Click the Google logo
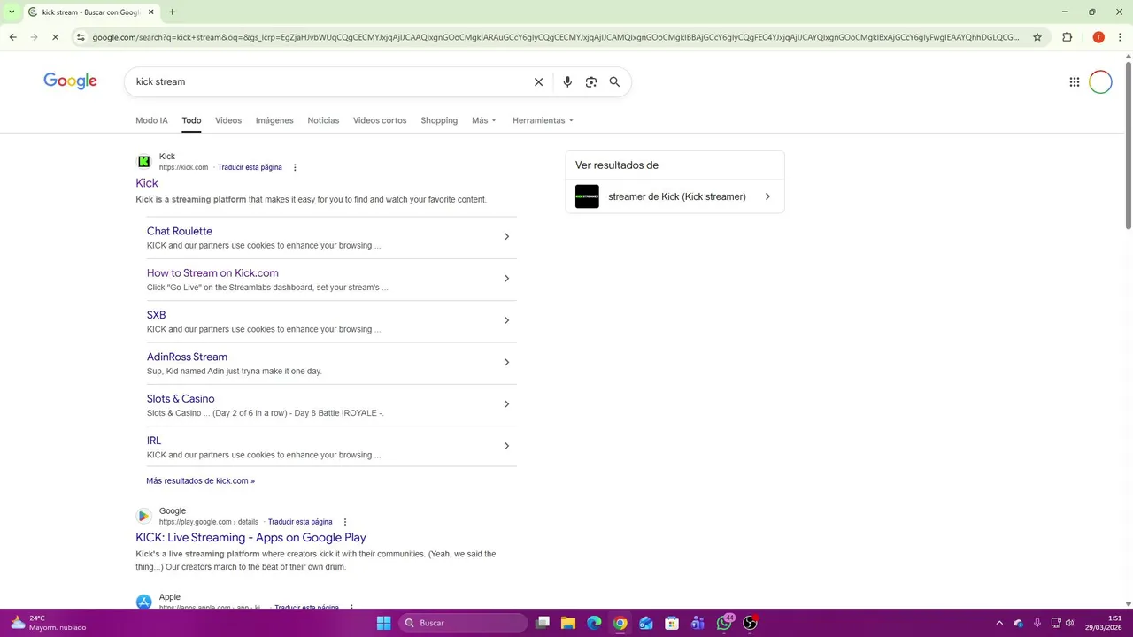The height and width of the screenshot is (637, 1133). [x=70, y=81]
